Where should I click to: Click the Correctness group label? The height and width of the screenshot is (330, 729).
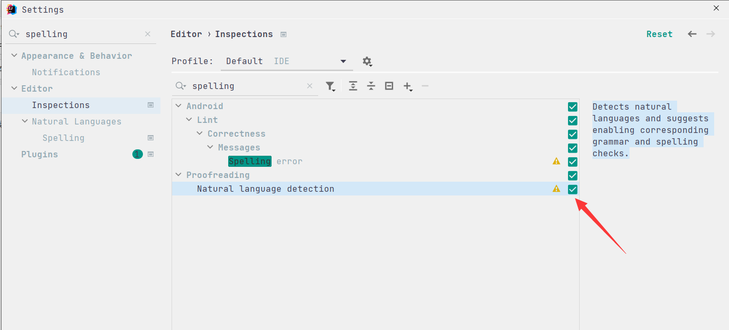coord(237,133)
